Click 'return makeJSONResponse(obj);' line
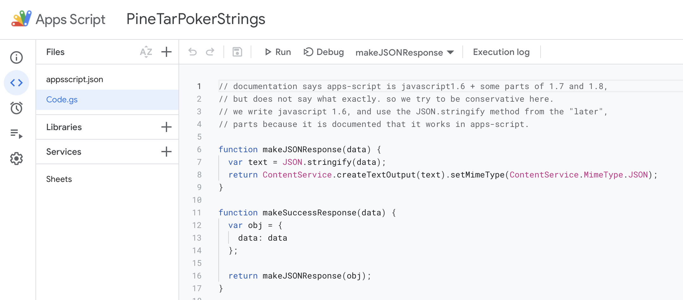The height and width of the screenshot is (300, 683). [300, 276]
